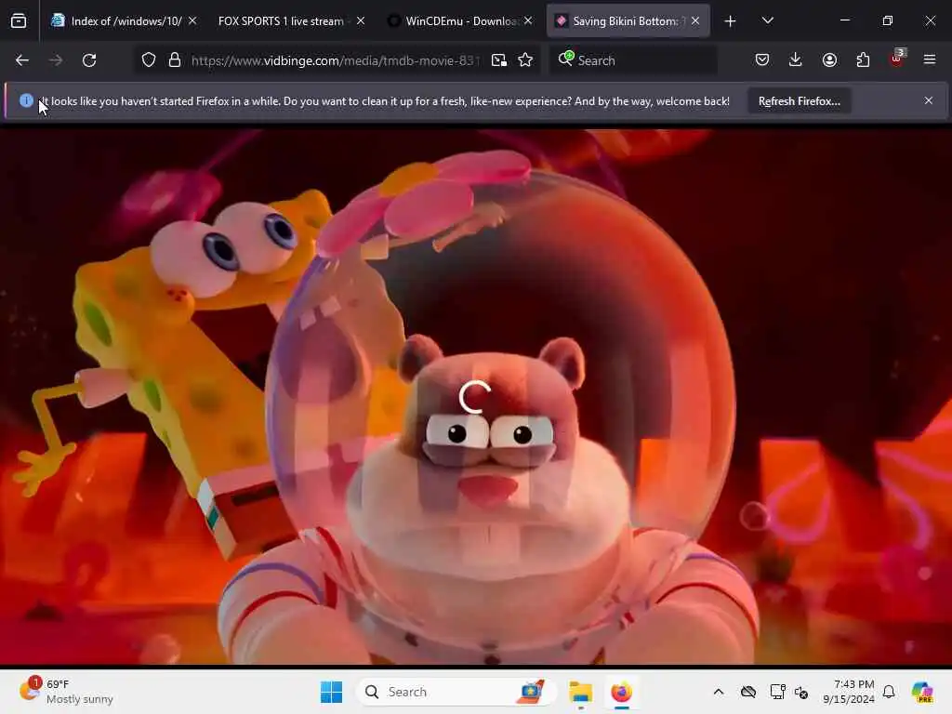Close the Saving Bikini Bottom tab
952x714 pixels.
coord(695,21)
